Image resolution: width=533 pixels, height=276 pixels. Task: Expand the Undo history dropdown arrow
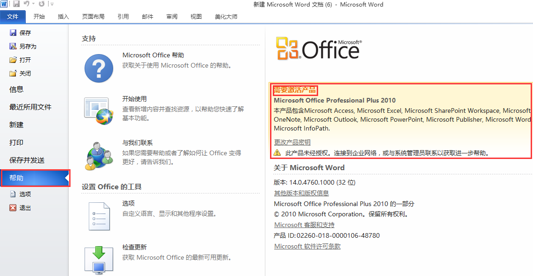pyautogui.click(x=33, y=4)
